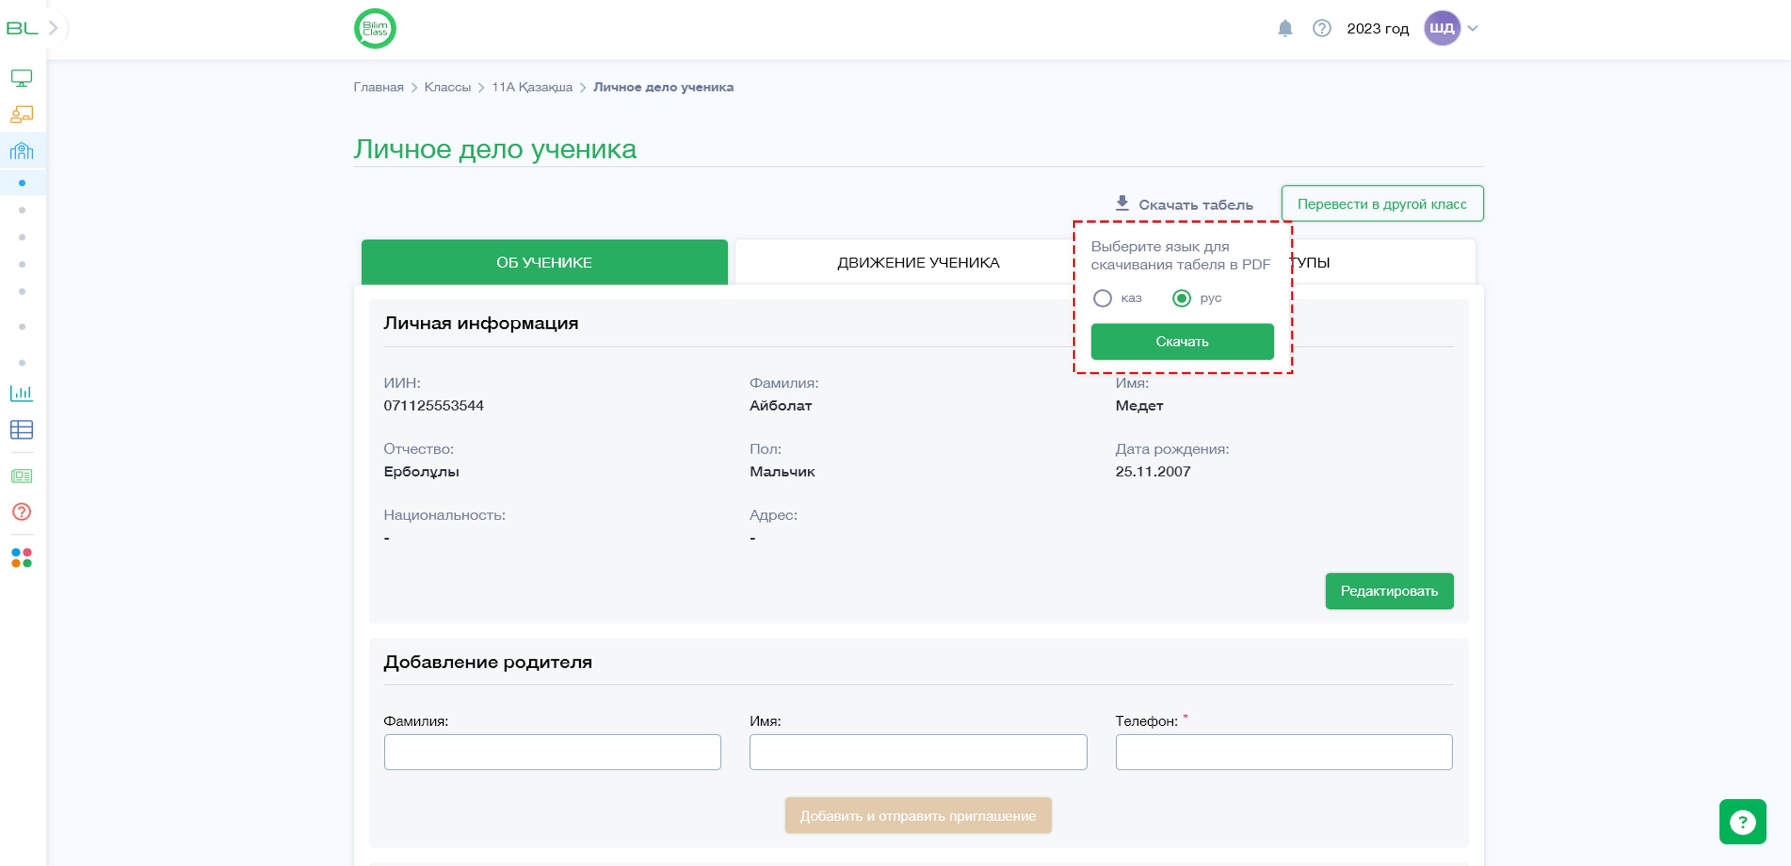Open the monitor icon in sidebar

coord(21,78)
